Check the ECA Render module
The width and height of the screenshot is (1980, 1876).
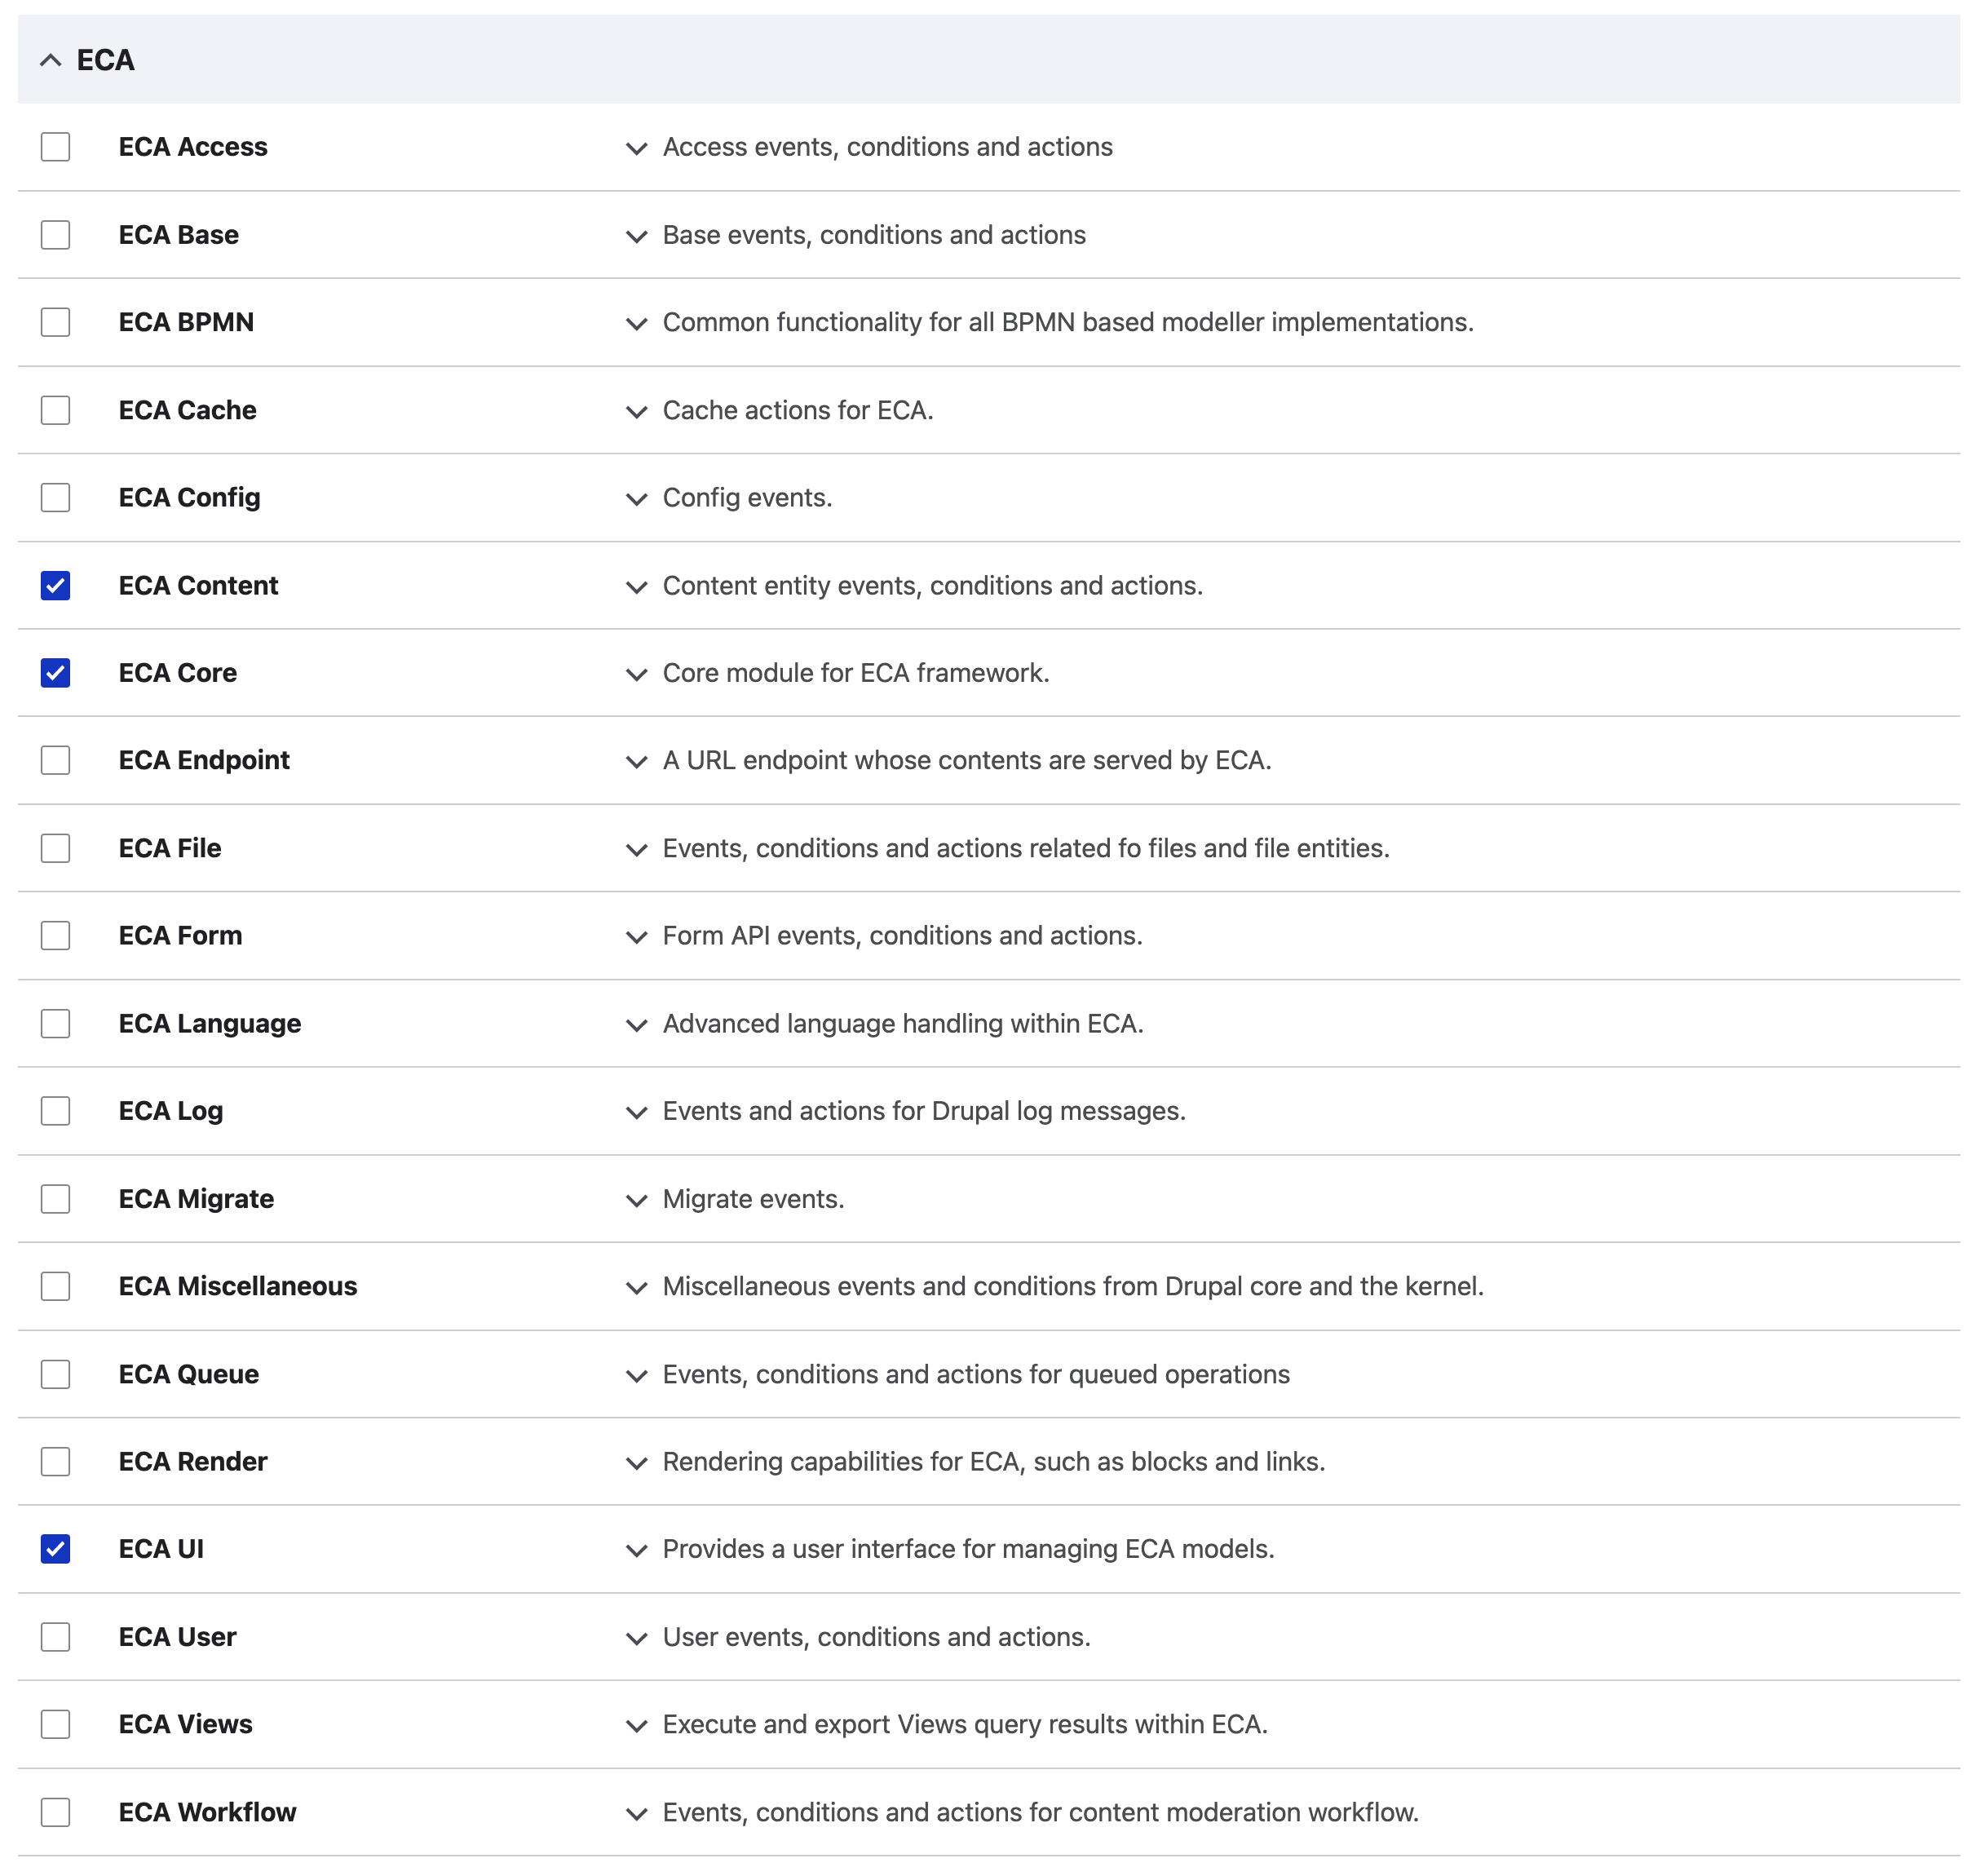(x=55, y=1461)
